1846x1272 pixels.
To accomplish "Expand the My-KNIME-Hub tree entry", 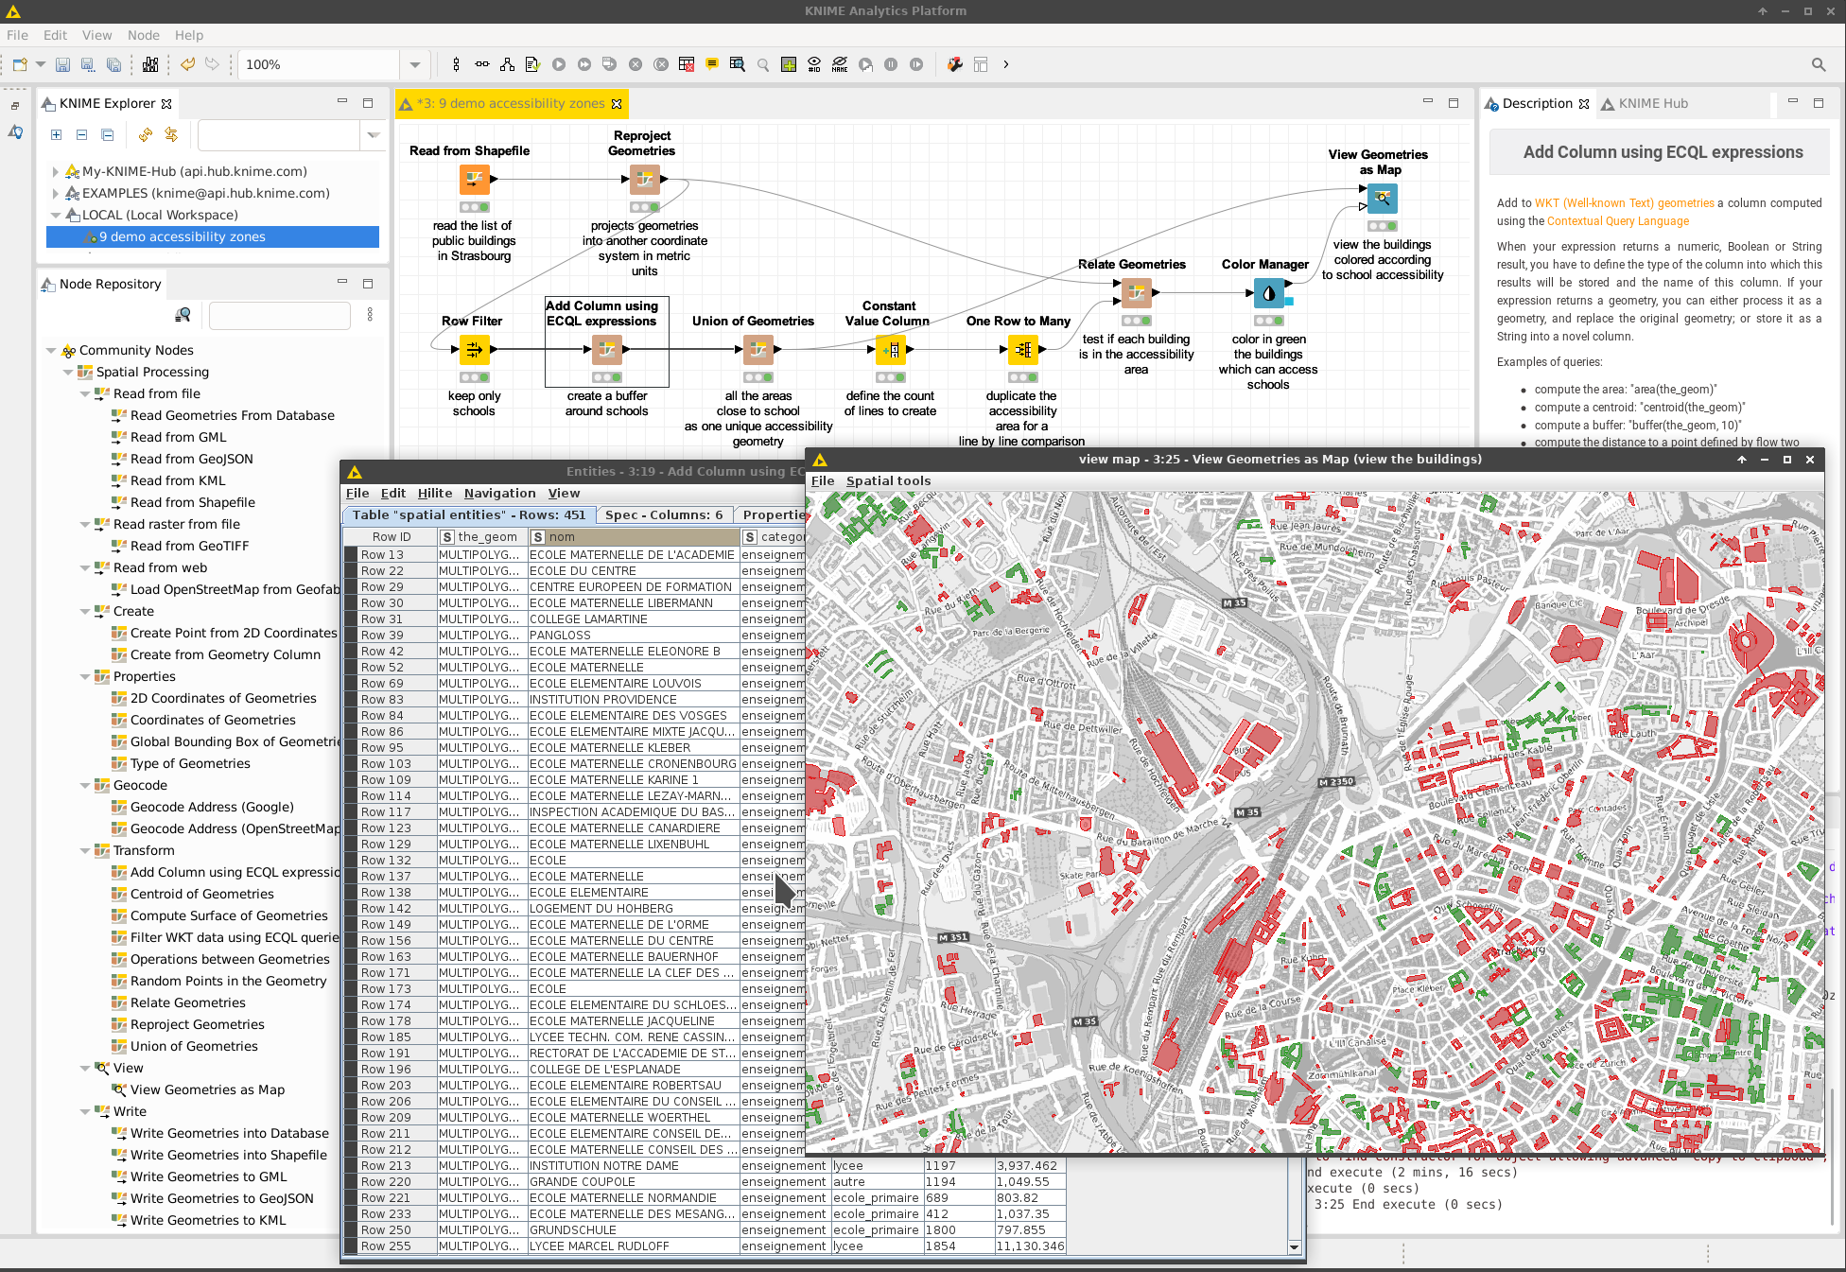I will click(55, 171).
